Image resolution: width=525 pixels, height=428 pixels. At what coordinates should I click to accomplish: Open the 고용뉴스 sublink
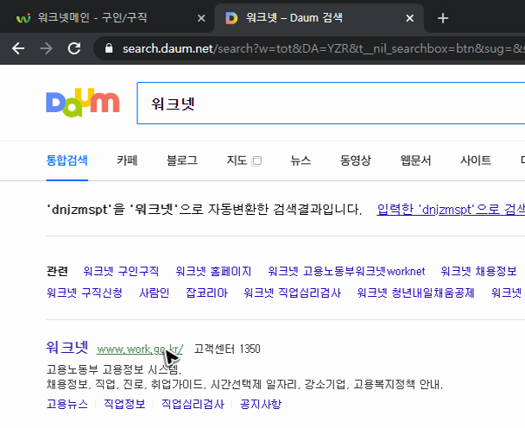(67, 404)
